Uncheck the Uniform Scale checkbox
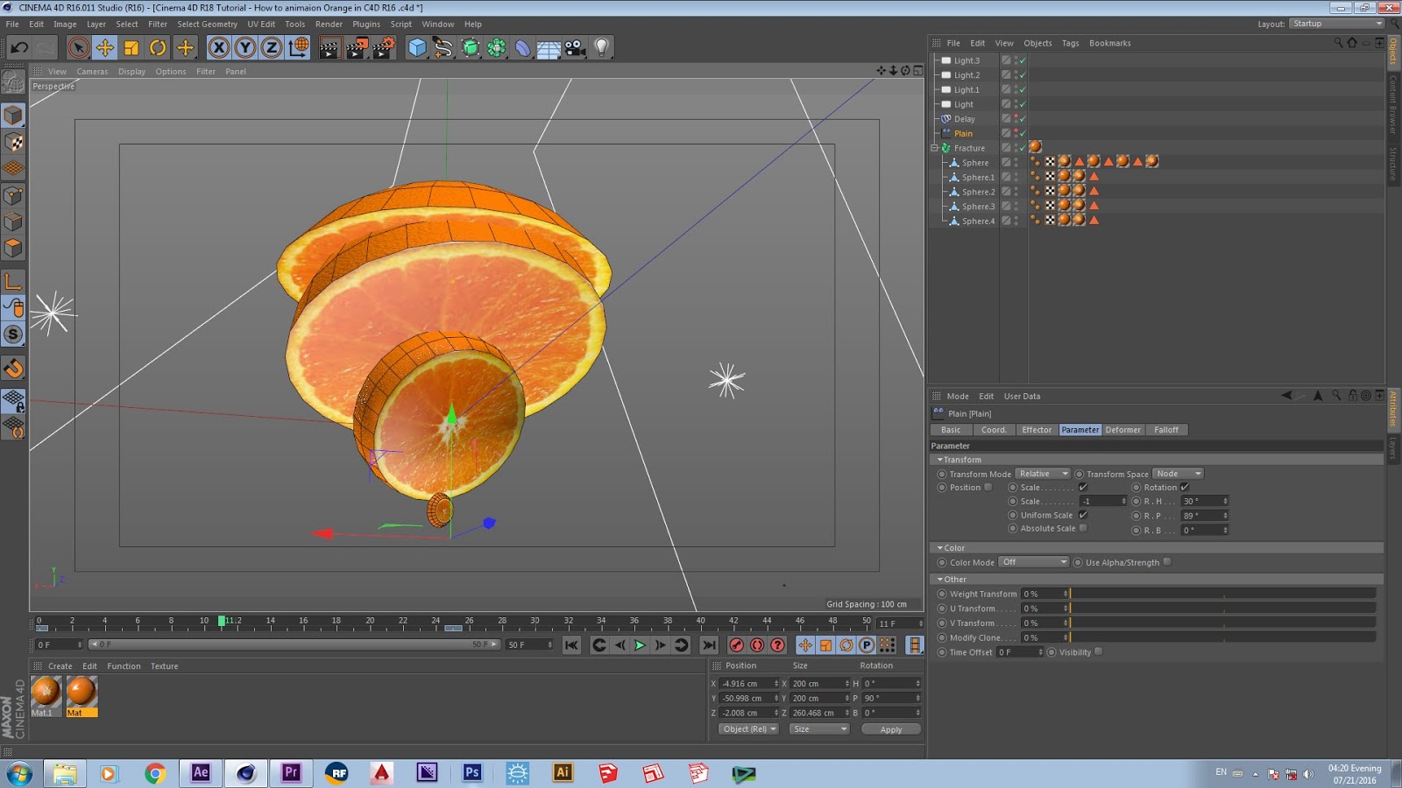Image resolution: width=1402 pixels, height=788 pixels. [1083, 515]
